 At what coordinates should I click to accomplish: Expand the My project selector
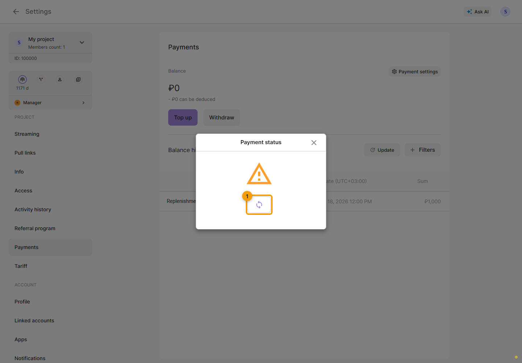tap(50, 43)
